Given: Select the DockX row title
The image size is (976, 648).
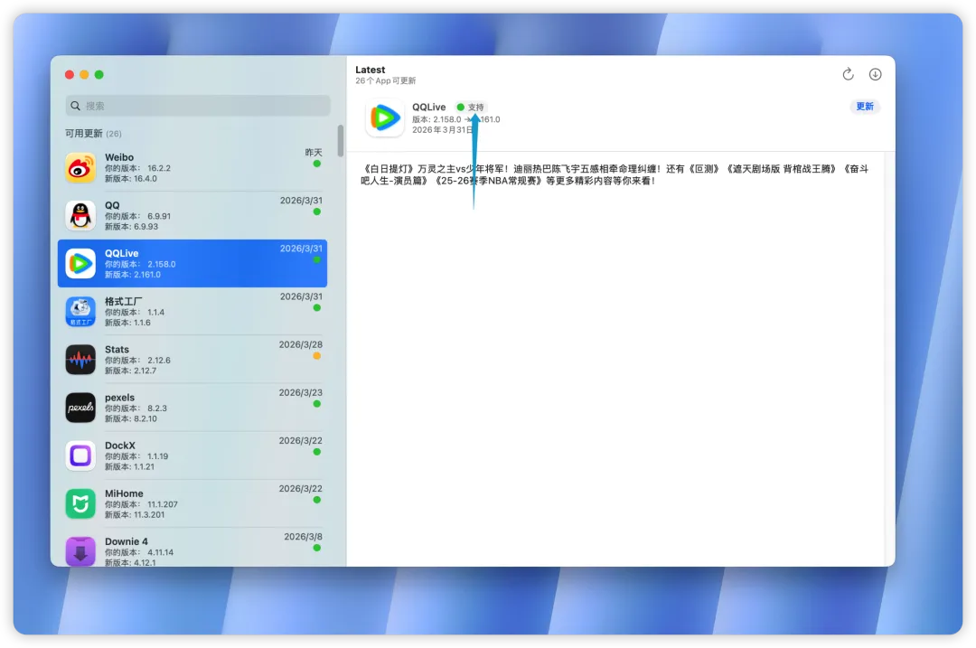Looking at the screenshot, I should click(x=120, y=445).
